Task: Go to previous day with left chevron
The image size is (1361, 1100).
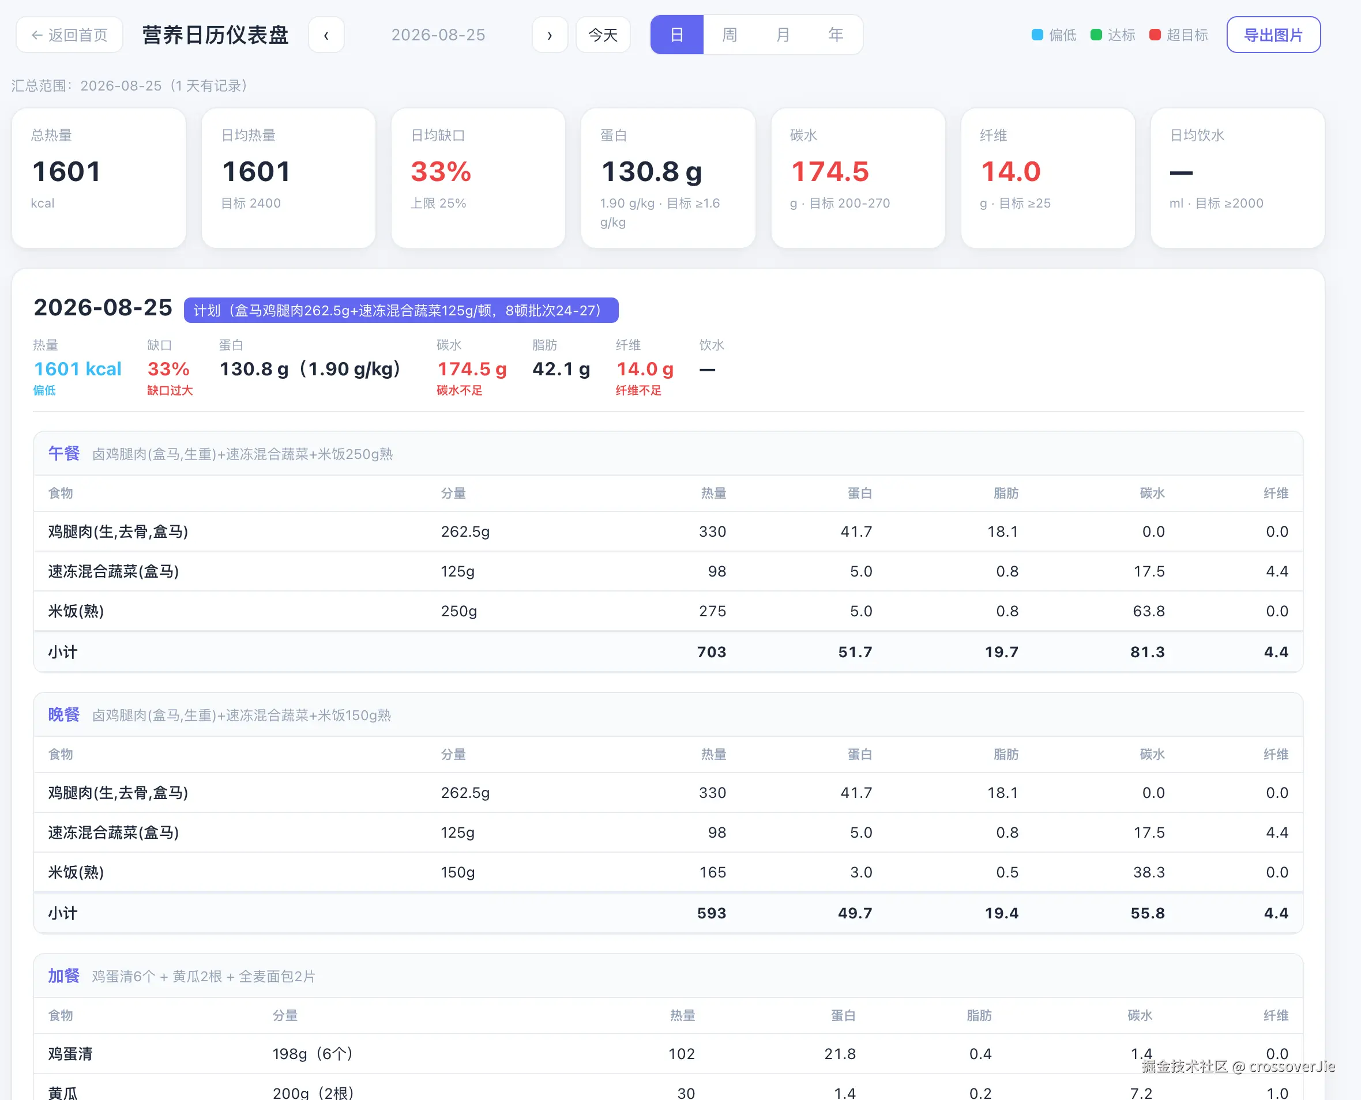Action: click(x=326, y=35)
